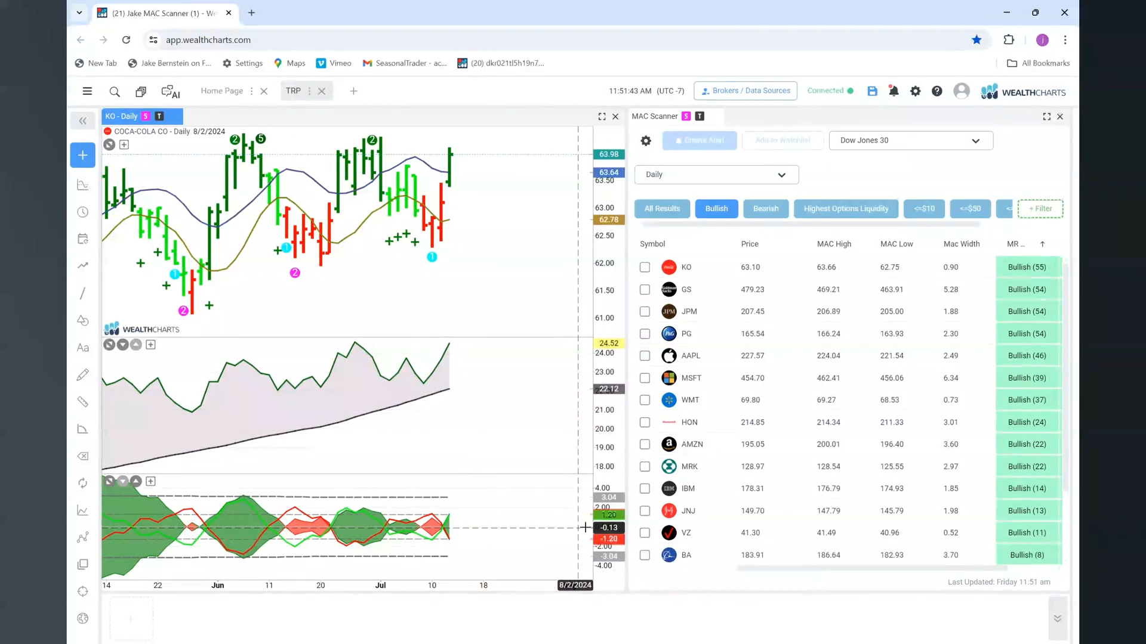This screenshot has height=644, width=1146.
Task: Check the WMT row checkbox
Action: coord(645,400)
